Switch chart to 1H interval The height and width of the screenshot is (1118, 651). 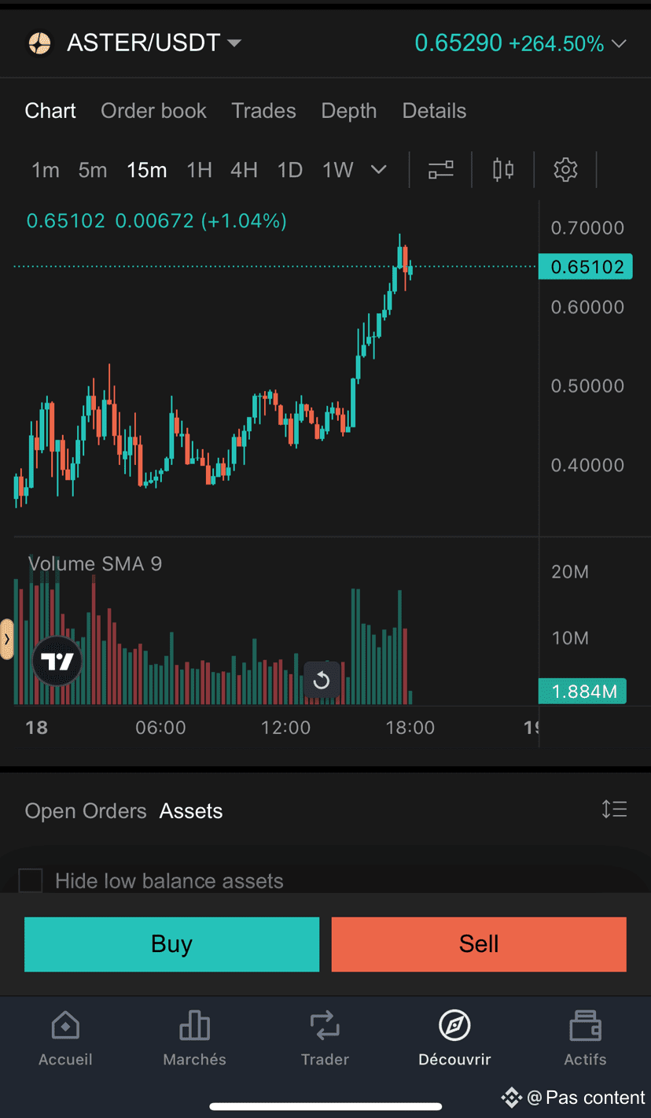click(x=199, y=170)
